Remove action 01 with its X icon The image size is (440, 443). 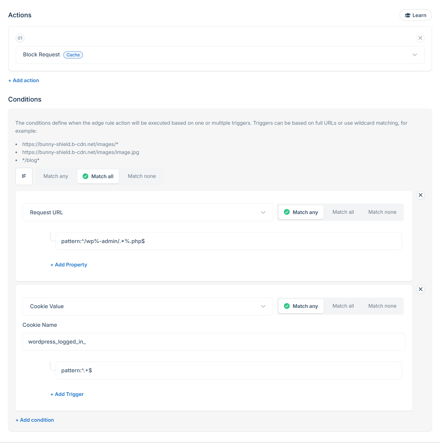pyautogui.click(x=420, y=38)
